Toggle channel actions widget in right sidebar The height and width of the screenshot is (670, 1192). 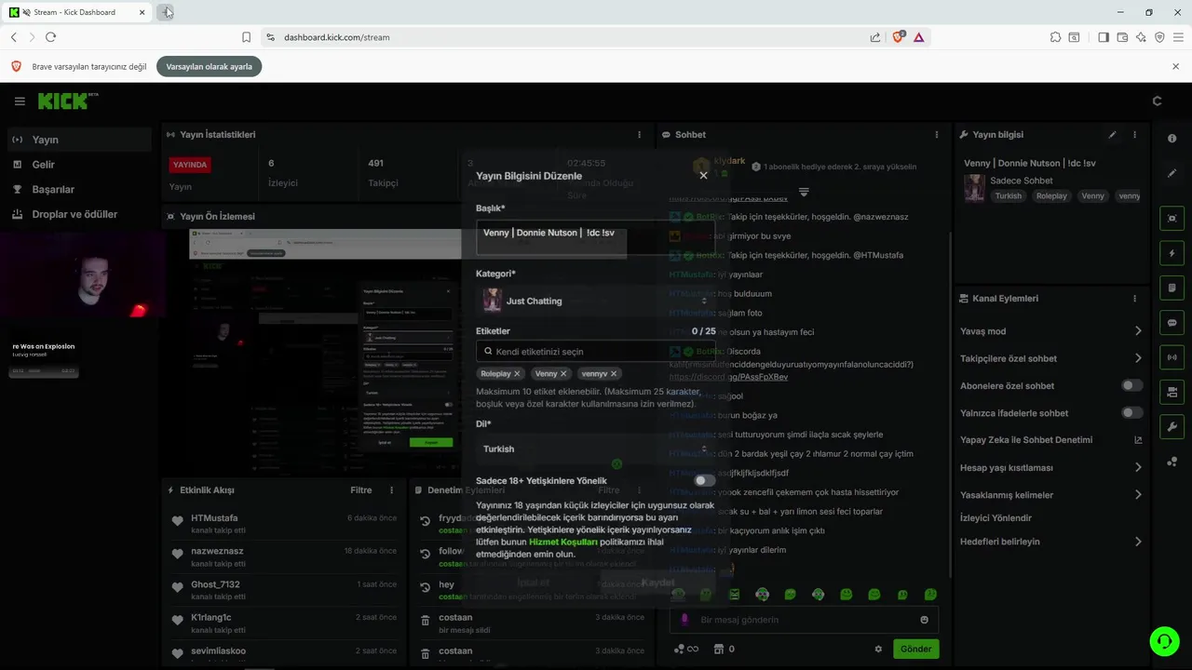click(x=1172, y=392)
